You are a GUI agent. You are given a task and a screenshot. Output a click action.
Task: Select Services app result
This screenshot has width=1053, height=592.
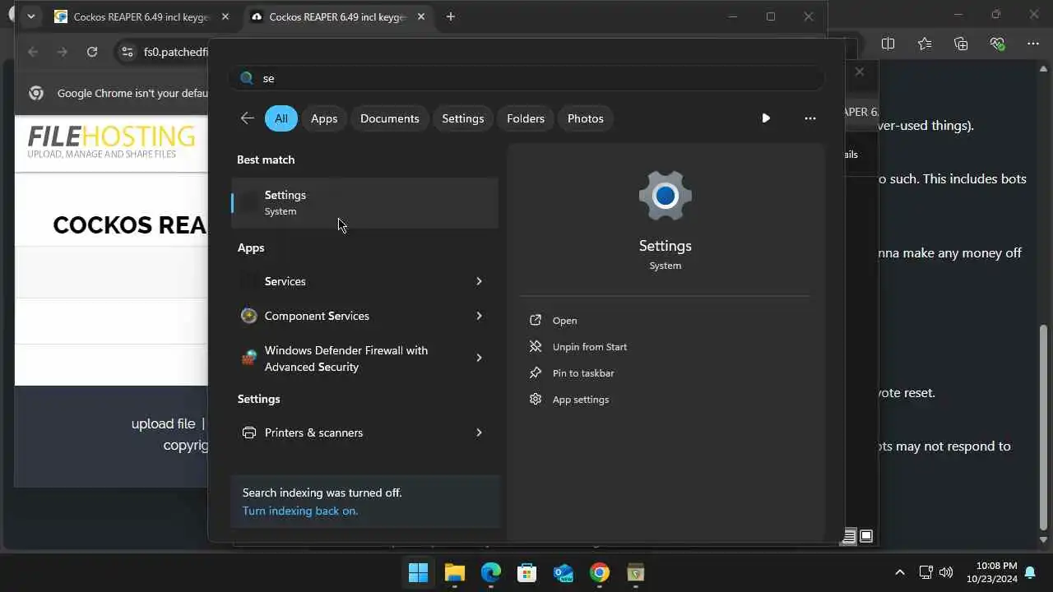click(x=364, y=281)
